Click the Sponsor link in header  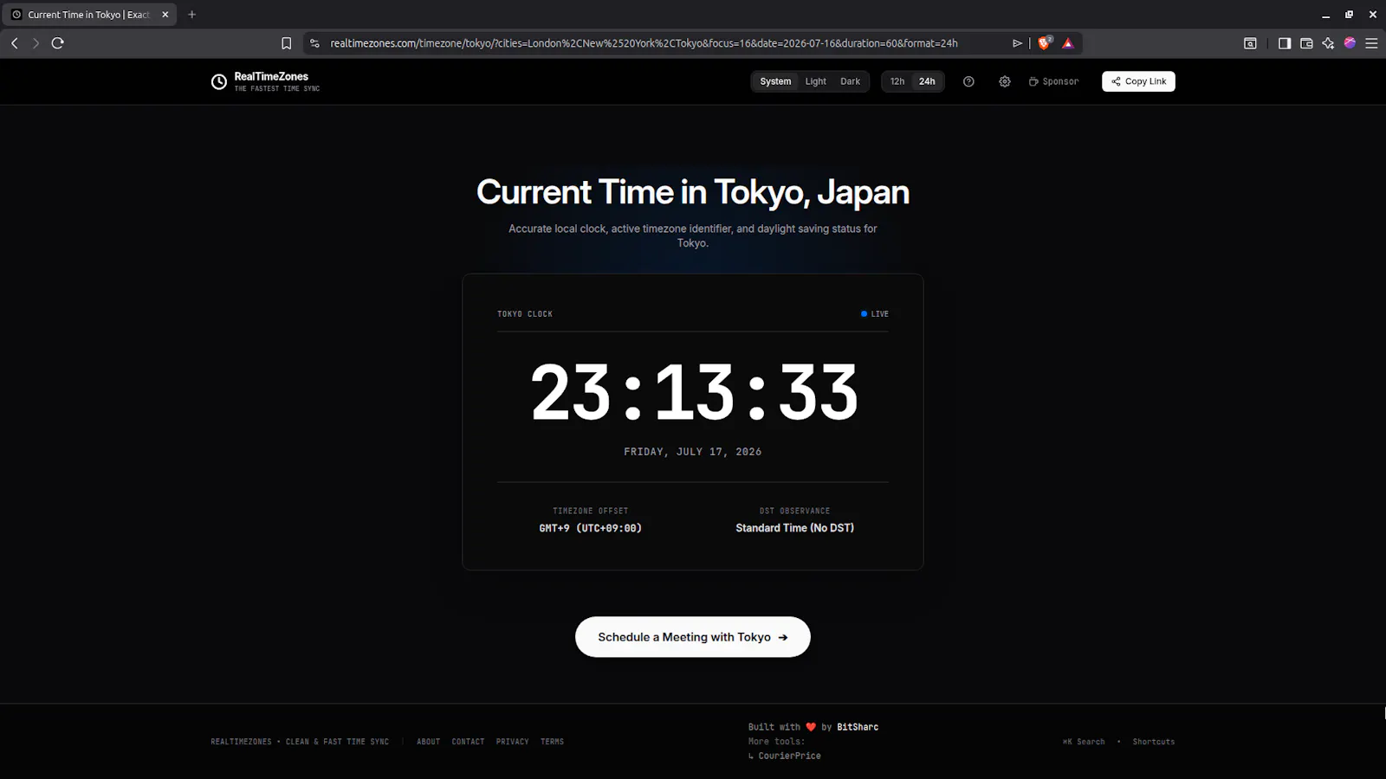[x=1053, y=81]
